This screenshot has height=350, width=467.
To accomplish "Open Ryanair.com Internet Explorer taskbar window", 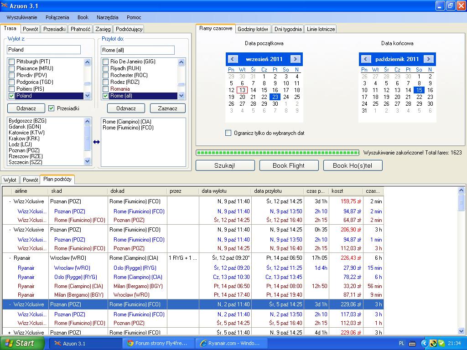I will click(231, 343).
